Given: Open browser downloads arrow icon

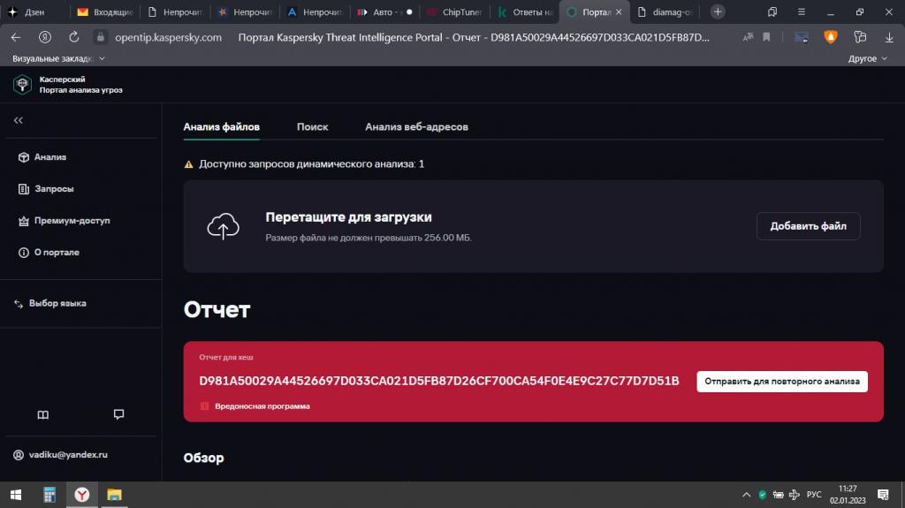Looking at the screenshot, I should tap(889, 37).
